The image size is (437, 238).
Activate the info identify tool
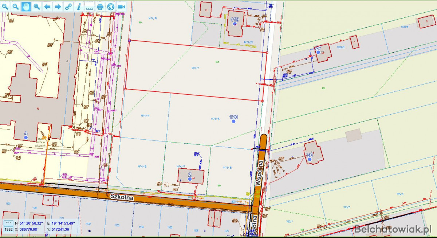click(79, 7)
